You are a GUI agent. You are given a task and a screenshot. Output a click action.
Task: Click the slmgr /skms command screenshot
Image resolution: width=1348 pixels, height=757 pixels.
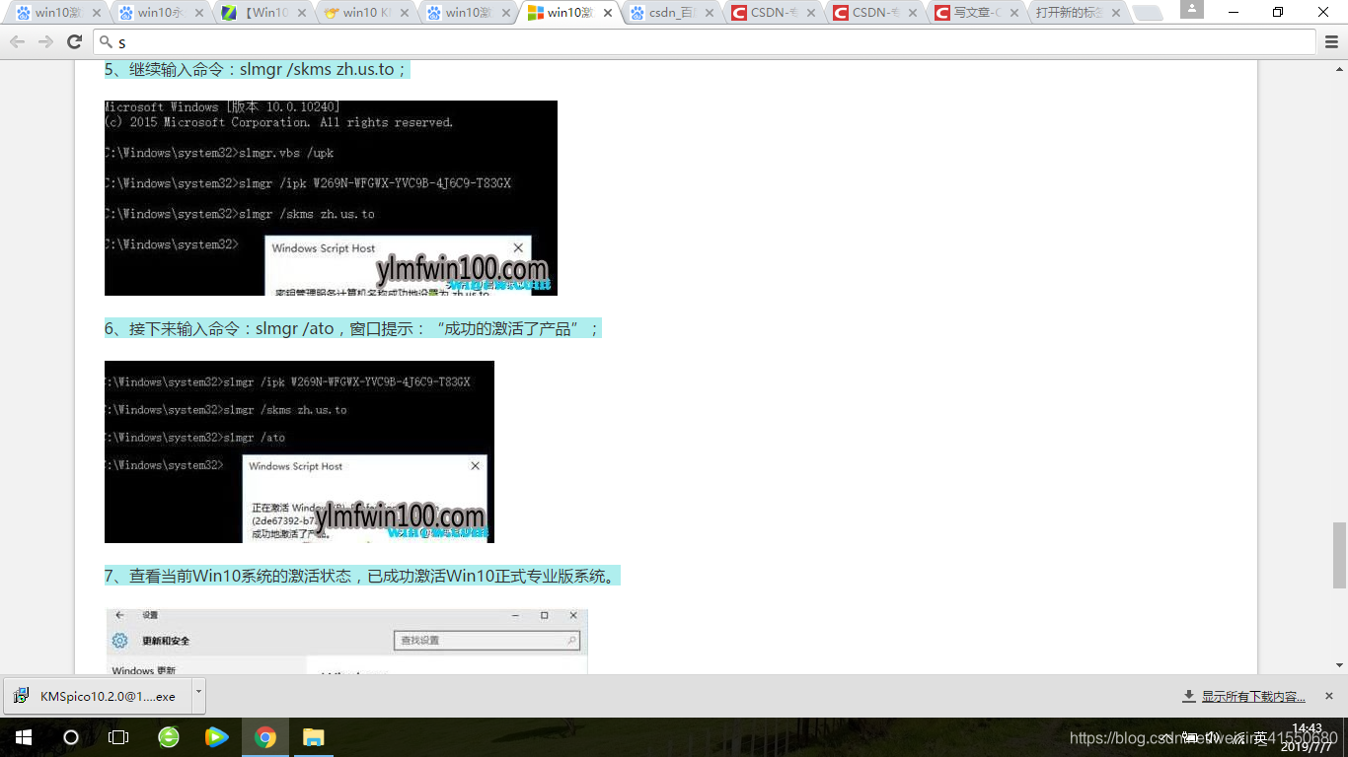click(x=331, y=198)
